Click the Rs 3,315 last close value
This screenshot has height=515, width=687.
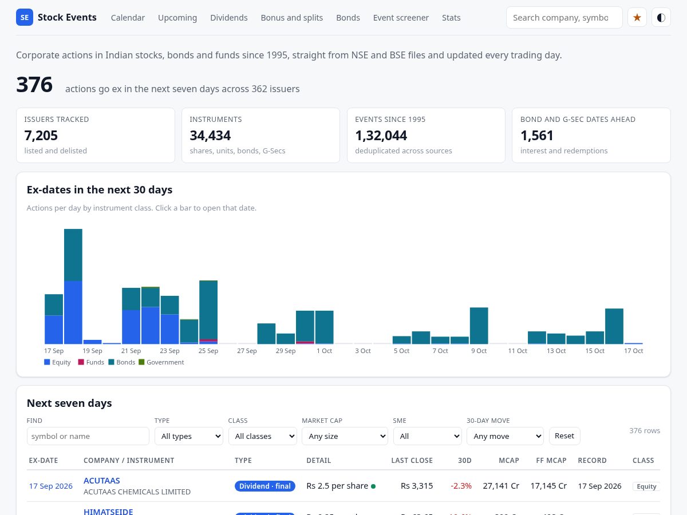(417, 486)
